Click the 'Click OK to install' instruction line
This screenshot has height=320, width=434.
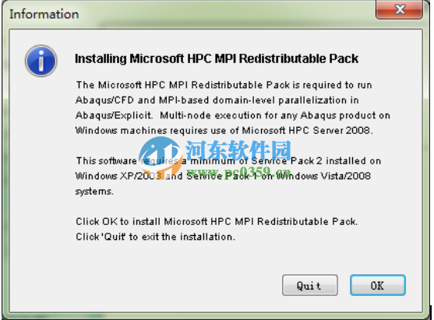tap(217, 222)
